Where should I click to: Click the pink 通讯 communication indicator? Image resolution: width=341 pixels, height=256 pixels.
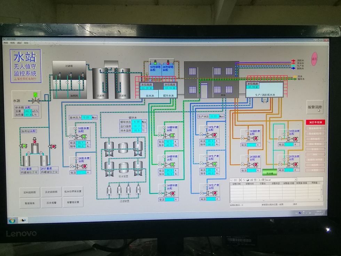[314, 59]
